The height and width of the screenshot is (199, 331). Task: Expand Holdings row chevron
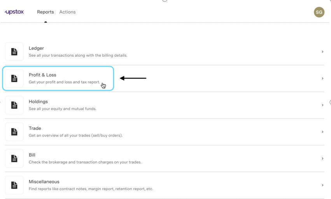pos(322,105)
